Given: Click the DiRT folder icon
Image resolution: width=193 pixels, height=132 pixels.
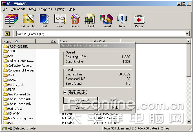Looking at the screenshot, I should [5, 75].
